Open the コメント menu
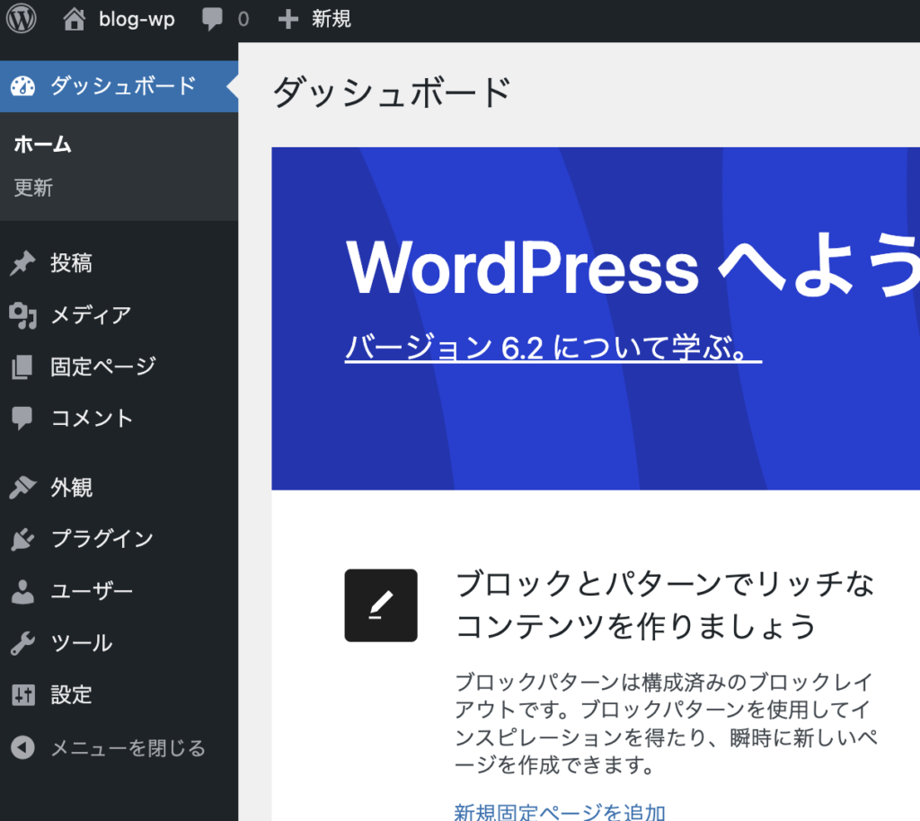Viewport: 920px width, 821px height. pyautogui.click(x=119, y=419)
